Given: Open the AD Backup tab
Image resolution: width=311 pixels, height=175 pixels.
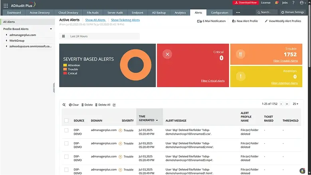Looking at the screenshot, I should tap(159, 12).
